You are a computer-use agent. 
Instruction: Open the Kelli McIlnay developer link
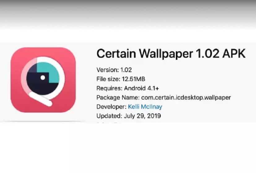pos(145,107)
